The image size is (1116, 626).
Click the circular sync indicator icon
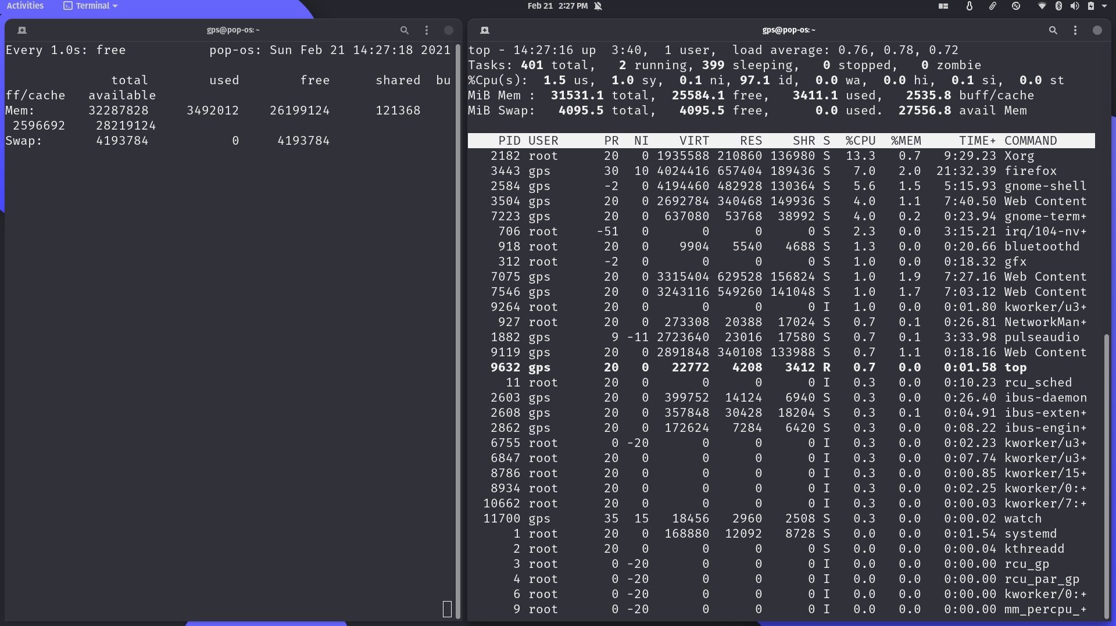pos(1016,6)
